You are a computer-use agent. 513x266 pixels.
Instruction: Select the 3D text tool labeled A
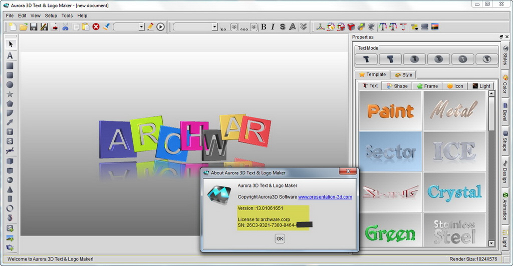pyautogui.click(x=10, y=55)
